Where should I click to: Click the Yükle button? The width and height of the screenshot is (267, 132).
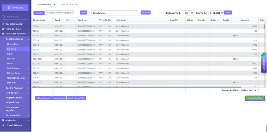[83, 13]
